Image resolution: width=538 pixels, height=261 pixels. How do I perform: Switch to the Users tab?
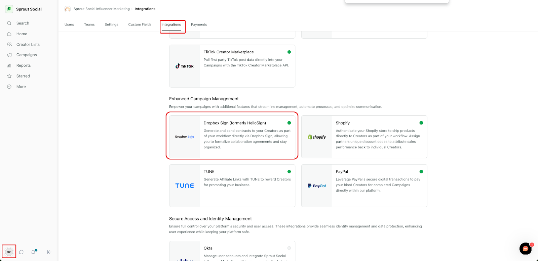(x=69, y=24)
